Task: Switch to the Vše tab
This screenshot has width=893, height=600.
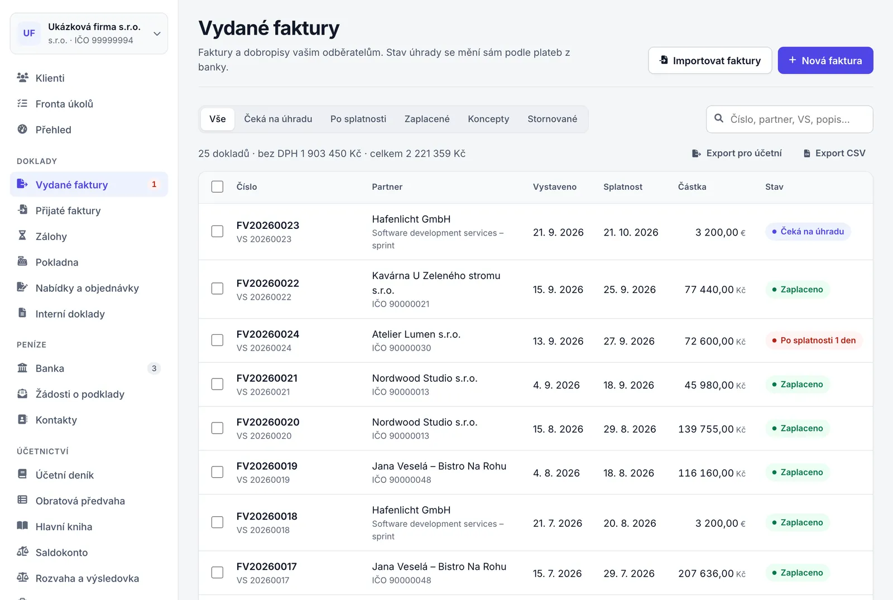Action: (218, 119)
